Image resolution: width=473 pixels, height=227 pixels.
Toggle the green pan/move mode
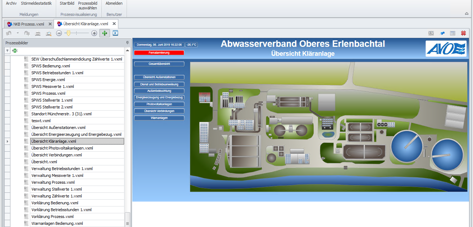point(105,33)
